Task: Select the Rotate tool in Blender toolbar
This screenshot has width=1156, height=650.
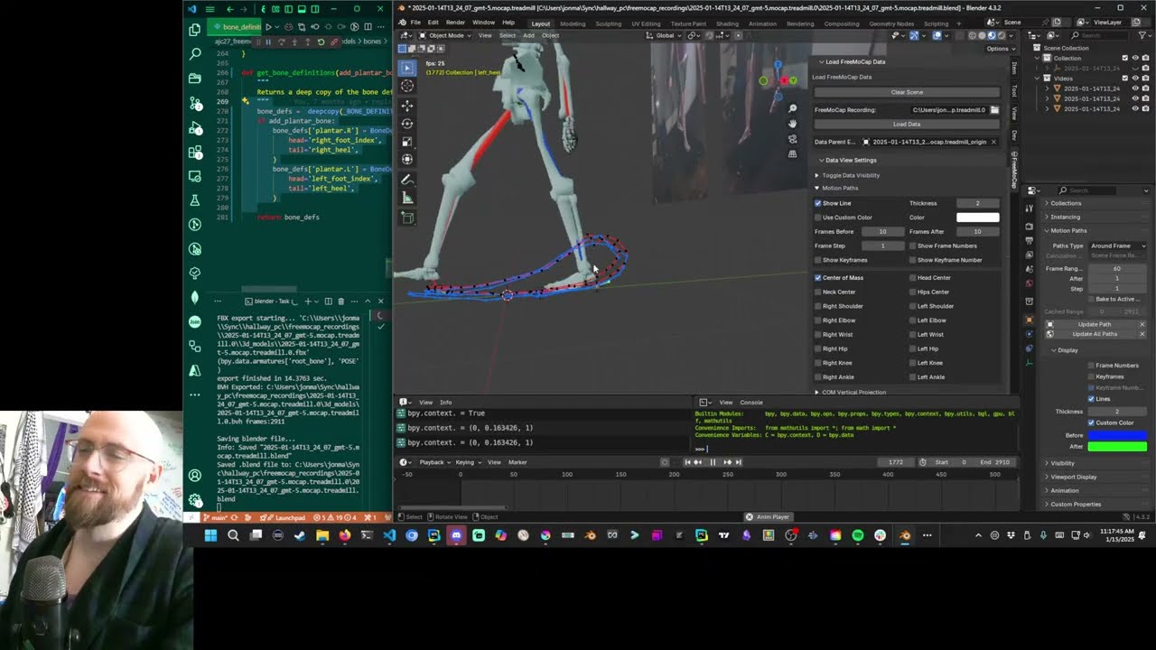Action: coord(407,123)
